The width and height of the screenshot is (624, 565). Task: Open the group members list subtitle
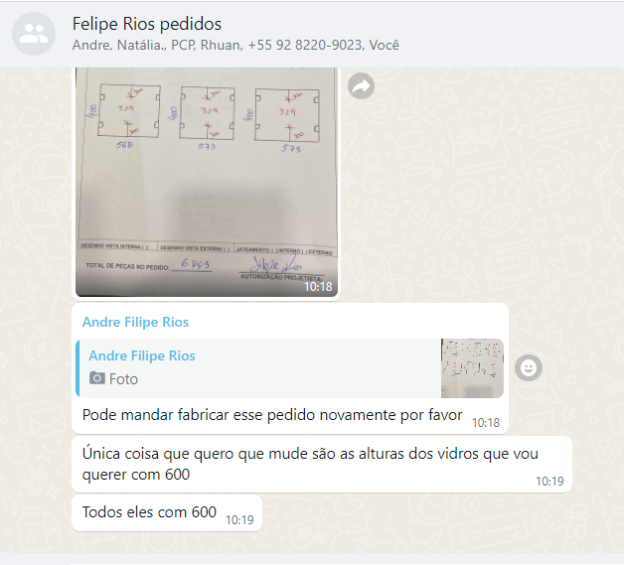point(235,45)
